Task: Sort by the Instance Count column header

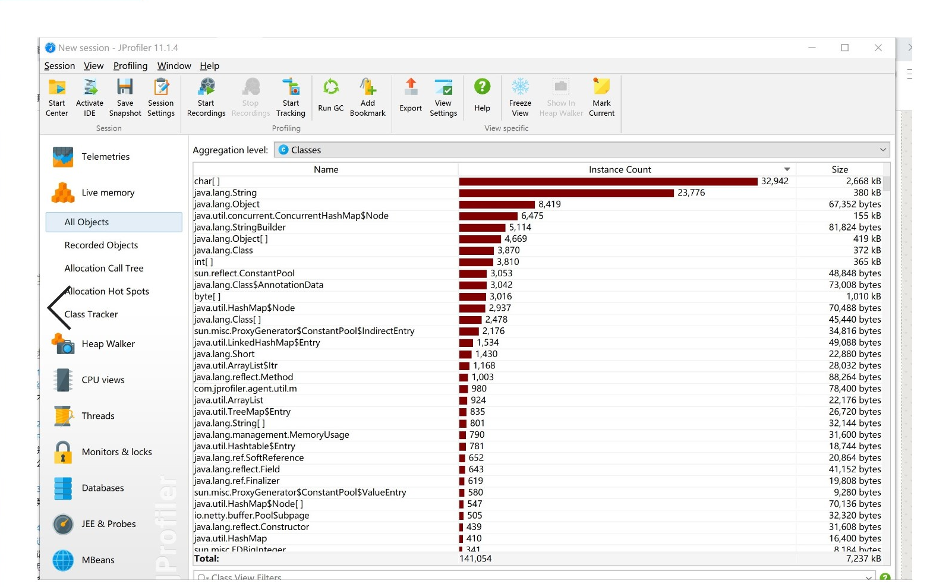Action: pos(627,170)
